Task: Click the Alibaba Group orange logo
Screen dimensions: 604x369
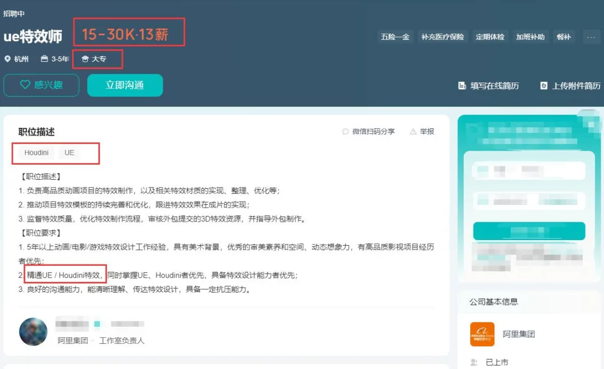Action: click(x=482, y=333)
